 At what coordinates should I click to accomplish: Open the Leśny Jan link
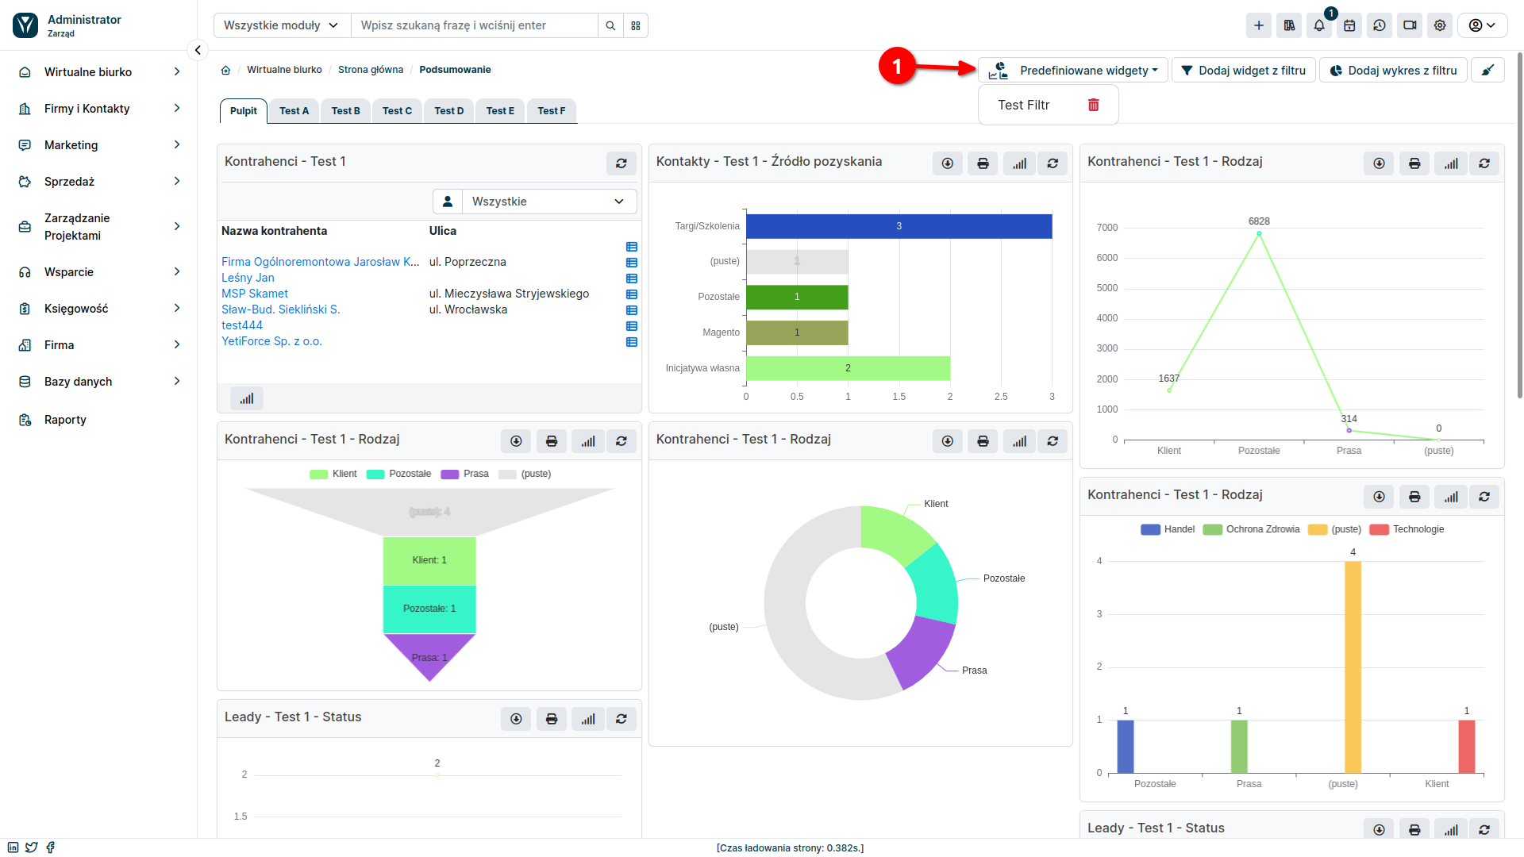248,278
